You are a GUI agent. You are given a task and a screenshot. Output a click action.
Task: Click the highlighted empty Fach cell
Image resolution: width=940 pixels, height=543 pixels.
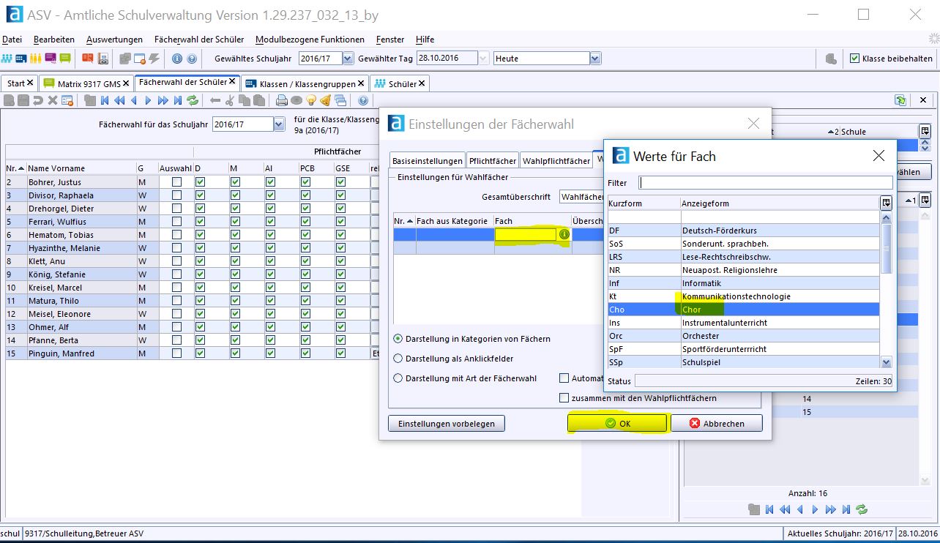point(526,234)
